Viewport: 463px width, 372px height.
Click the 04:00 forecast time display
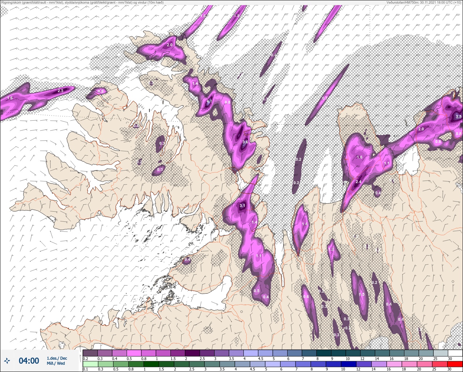pos(29,361)
